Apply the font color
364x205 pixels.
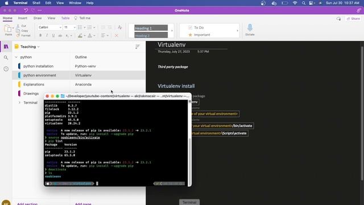[x=90, y=35]
